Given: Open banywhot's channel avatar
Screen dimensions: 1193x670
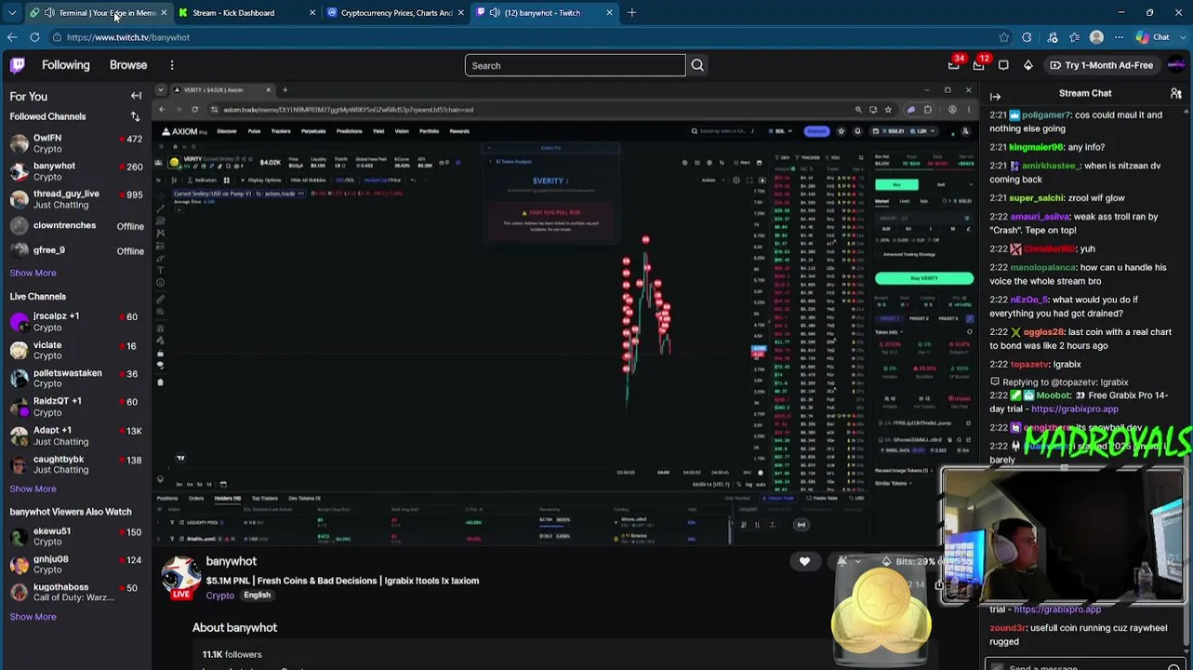Looking at the screenshot, I should [180, 578].
